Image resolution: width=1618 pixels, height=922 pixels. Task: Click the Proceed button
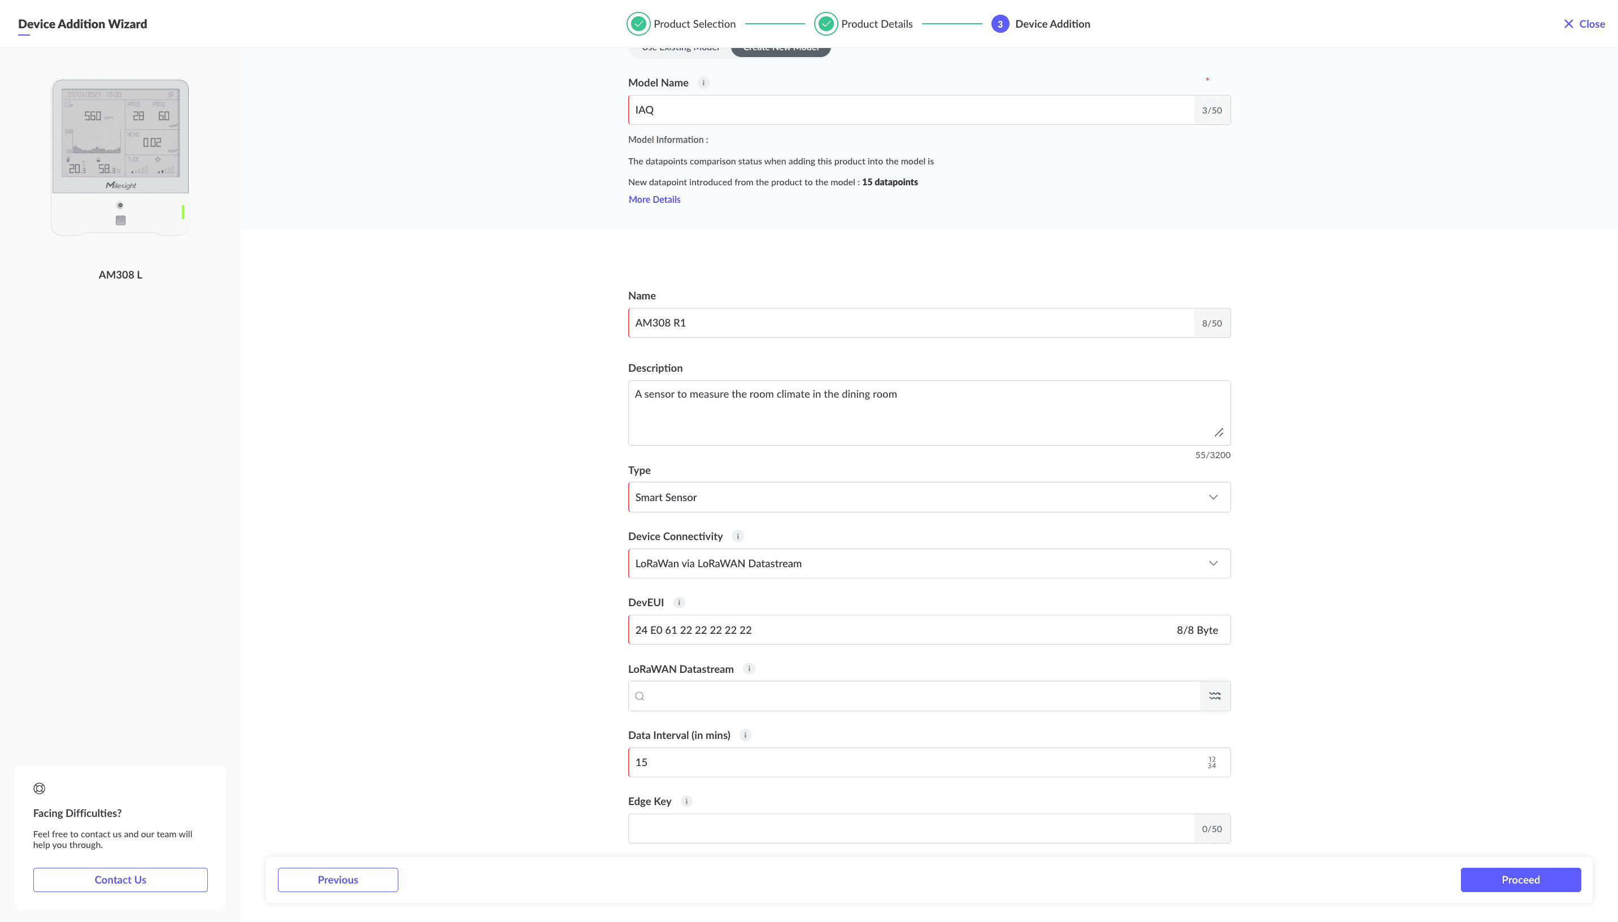click(1520, 880)
